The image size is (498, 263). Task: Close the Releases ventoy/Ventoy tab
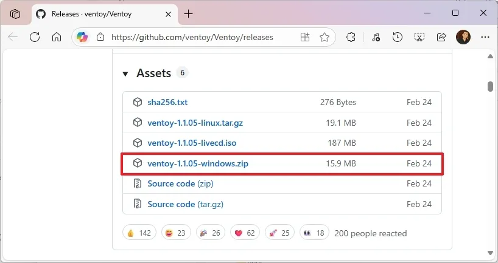168,14
